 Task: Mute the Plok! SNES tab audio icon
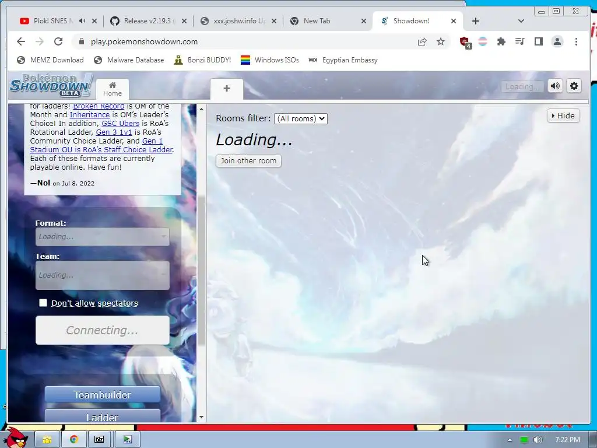pos(82,21)
